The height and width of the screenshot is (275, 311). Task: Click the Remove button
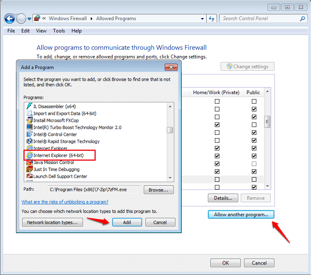256,198
